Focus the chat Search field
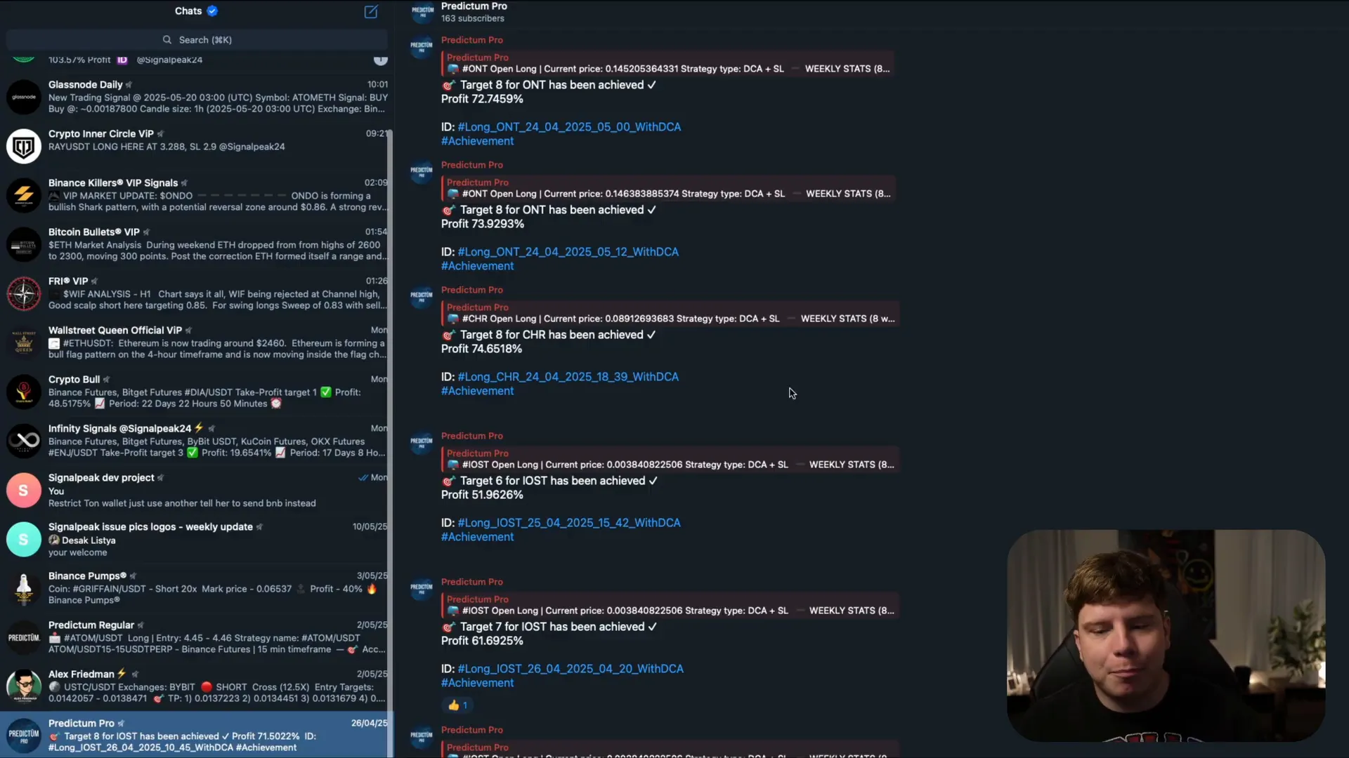1349x758 pixels. [x=197, y=40]
